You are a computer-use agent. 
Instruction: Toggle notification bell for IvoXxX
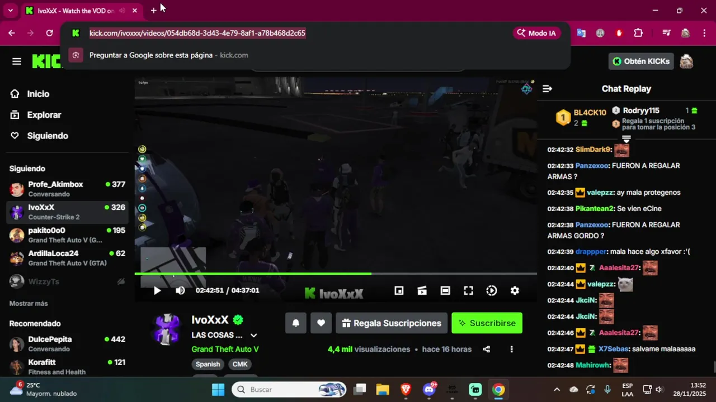pyautogui.click(x=296, y=323)
